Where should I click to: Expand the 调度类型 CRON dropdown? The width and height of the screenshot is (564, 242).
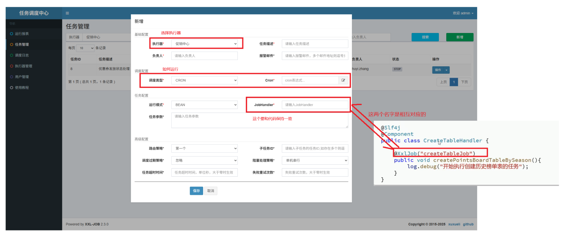coord(204,80)
